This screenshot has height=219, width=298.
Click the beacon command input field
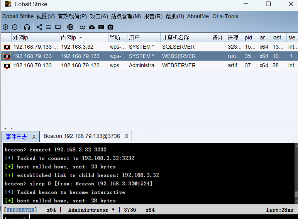tap(163, 217)
